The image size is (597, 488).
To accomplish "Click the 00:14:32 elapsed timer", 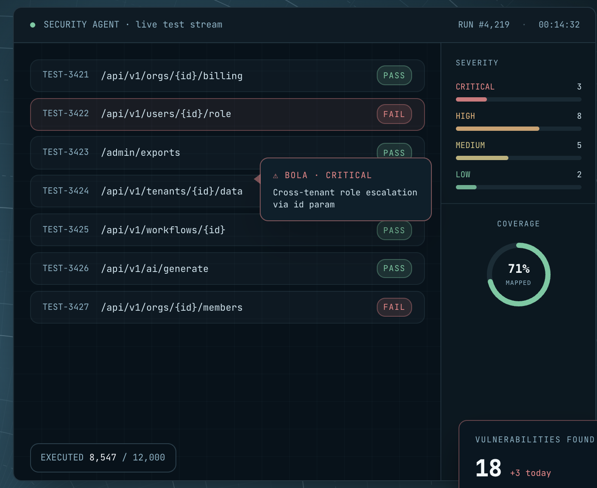I will pyautogui.click(x=559, y=25).
